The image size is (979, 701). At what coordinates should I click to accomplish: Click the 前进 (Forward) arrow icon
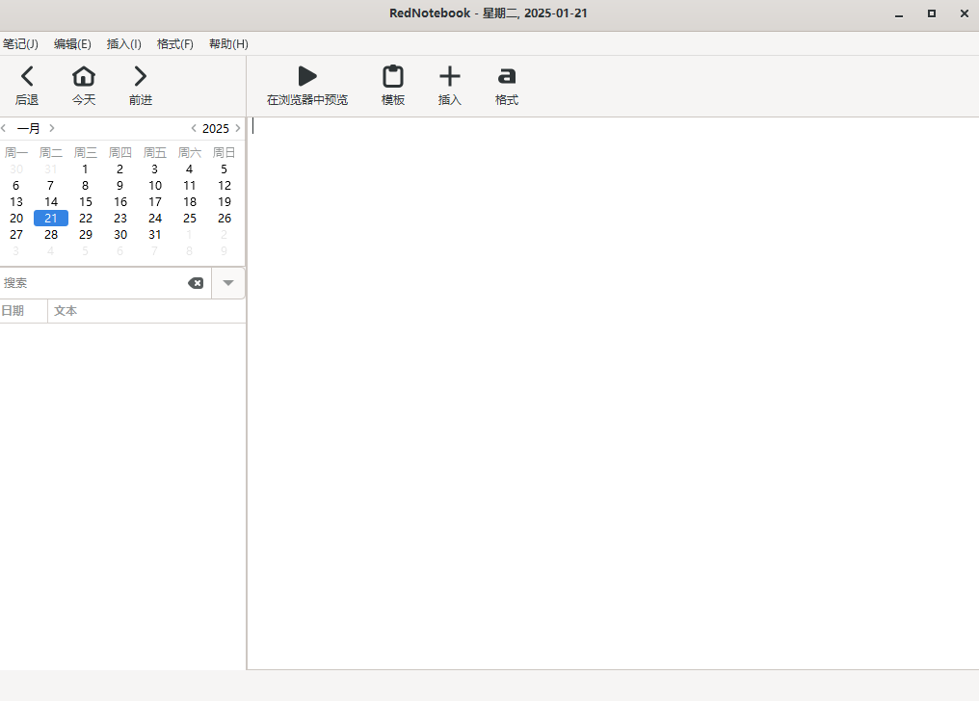141,77
